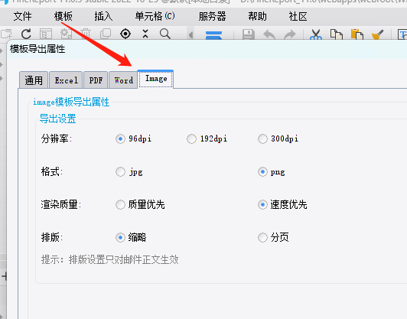Screen dimensions: 407x319
Task: Click the trash delete icon
Action: tap(86, 34)
